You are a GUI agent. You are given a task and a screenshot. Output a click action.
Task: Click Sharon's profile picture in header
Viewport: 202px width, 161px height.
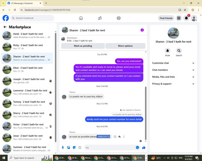point(65,30)
